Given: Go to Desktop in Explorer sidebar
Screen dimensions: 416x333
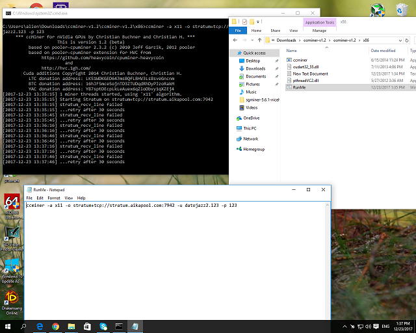Looking at the screenshot, I should click(x=253, y=60).
